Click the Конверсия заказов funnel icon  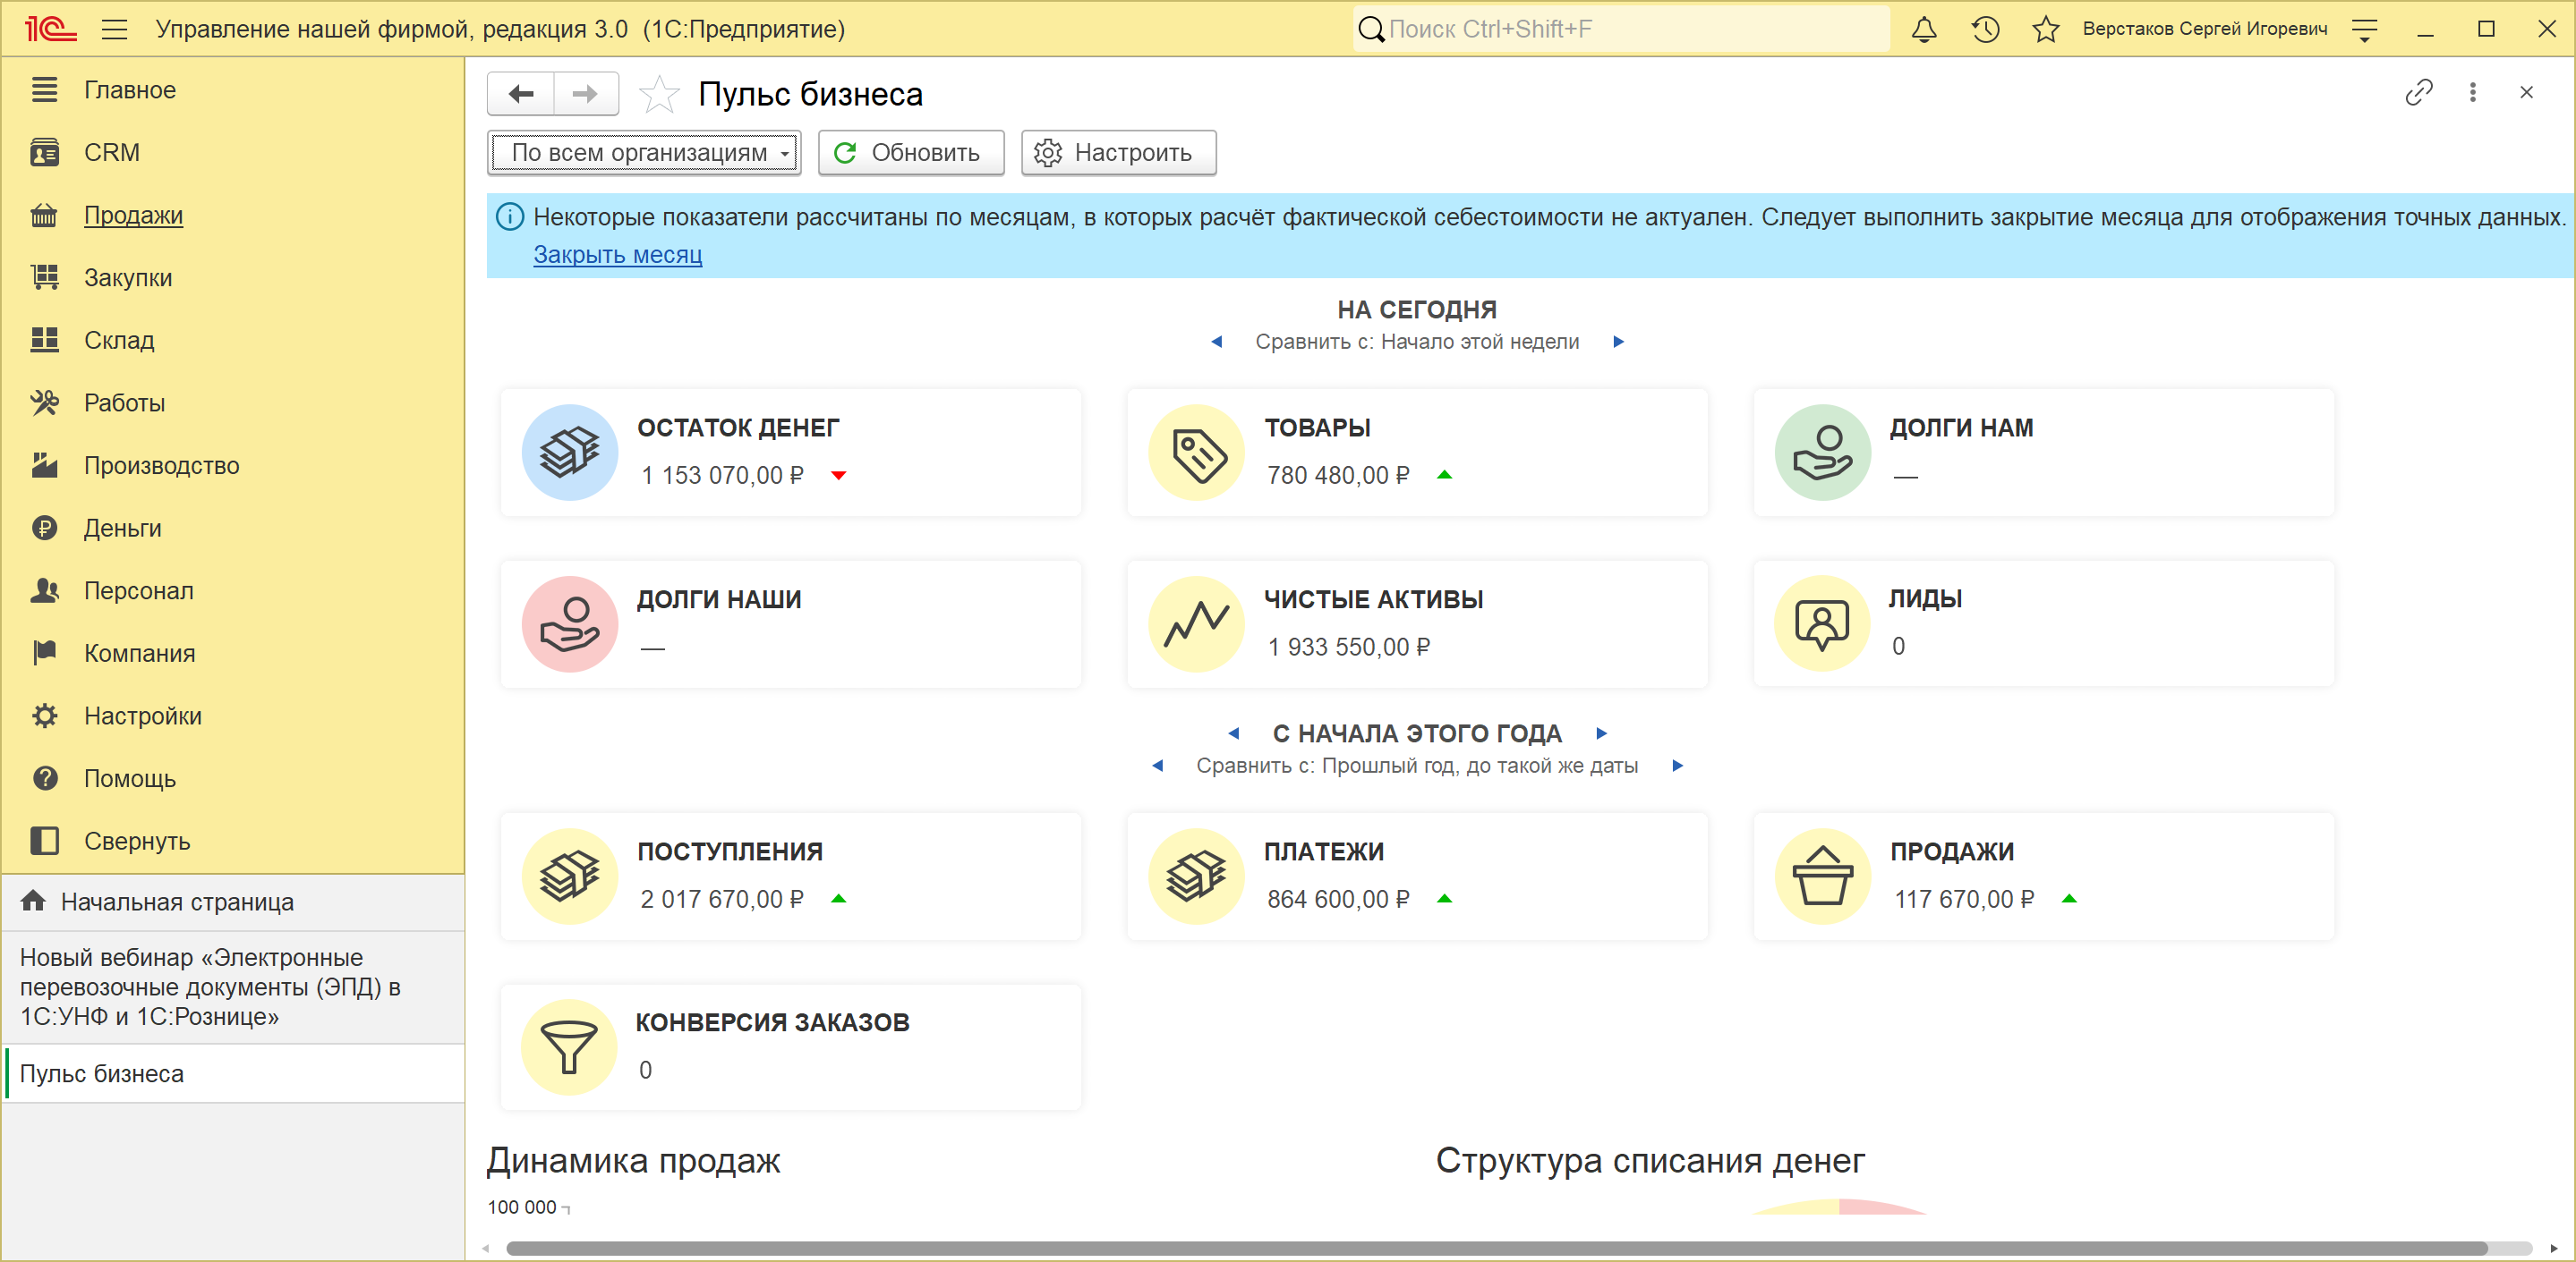point(570,1047)
